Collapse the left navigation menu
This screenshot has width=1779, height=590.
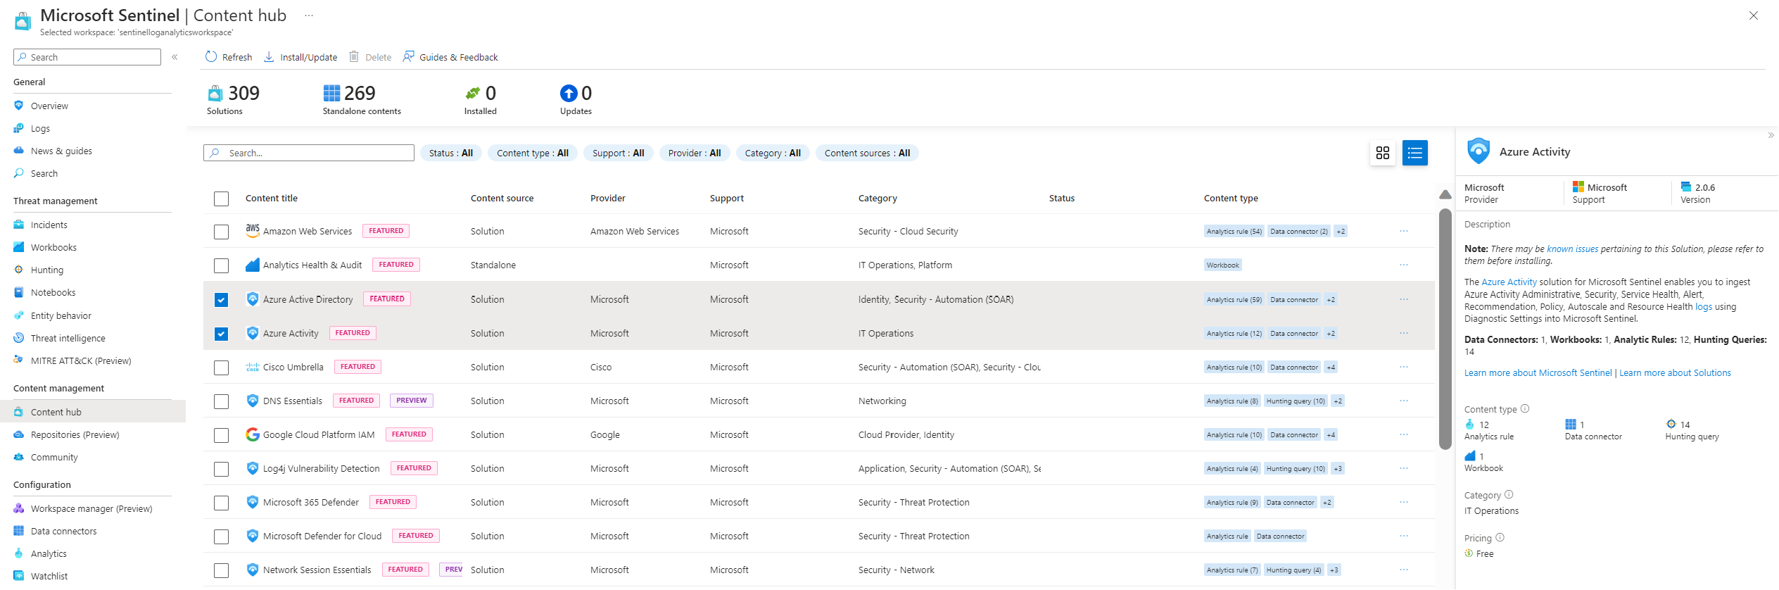click(x=175, y=57)
